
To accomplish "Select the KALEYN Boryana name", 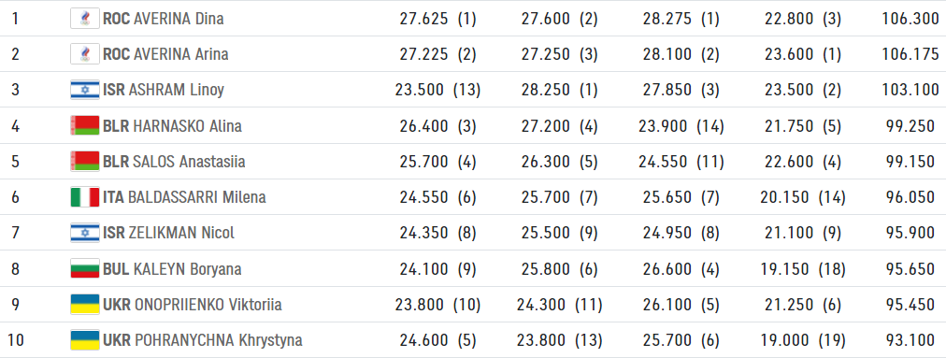I will [188, 269].
